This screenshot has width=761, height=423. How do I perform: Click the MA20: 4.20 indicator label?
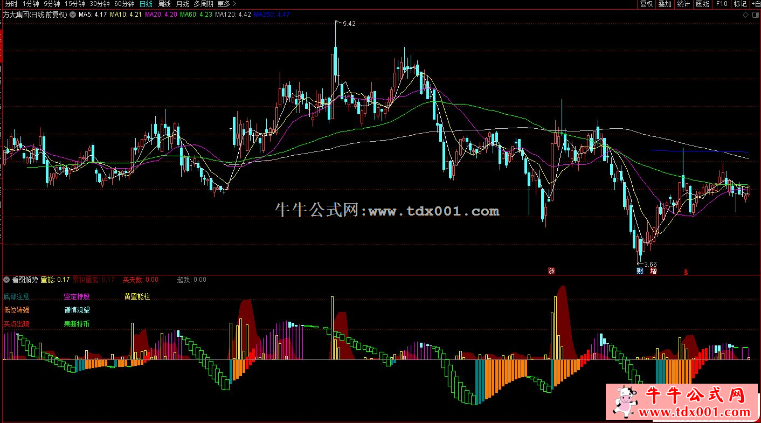[161, 15]
